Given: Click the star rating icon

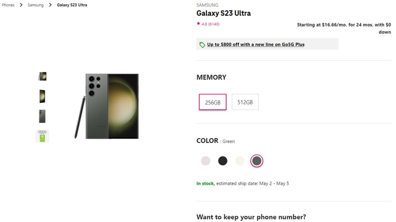Looking at the screenshot, I should click(198, 23).
